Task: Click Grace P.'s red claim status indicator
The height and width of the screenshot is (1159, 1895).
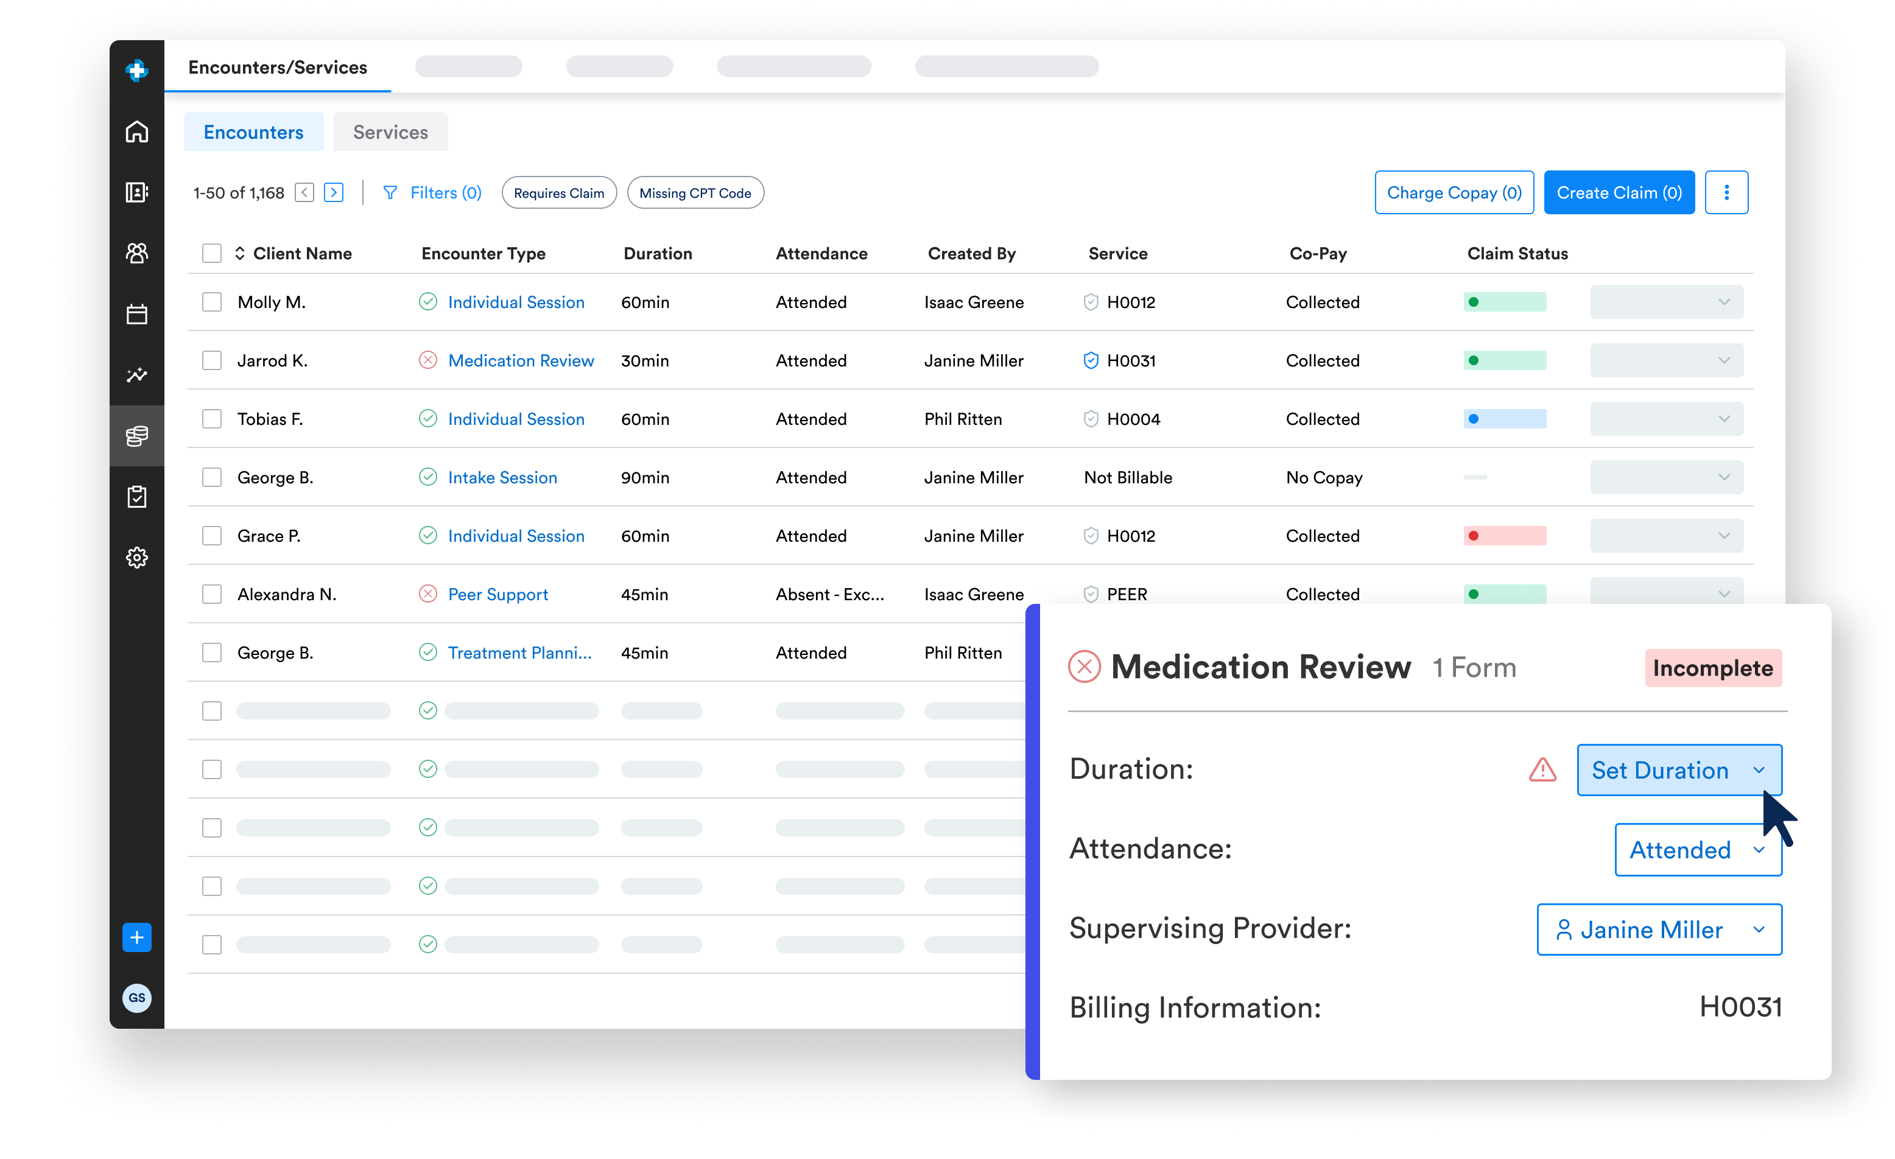Action: pyautogui.click(x=1504, y=536)
